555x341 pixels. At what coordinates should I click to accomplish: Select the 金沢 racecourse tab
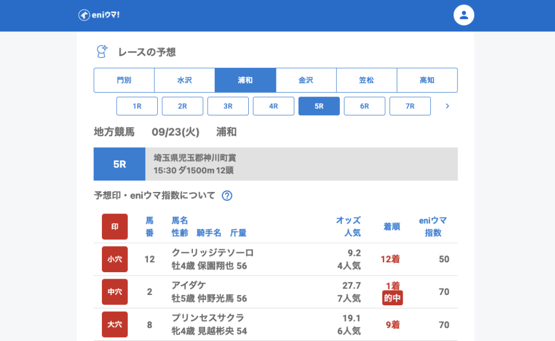pos(306,80)
